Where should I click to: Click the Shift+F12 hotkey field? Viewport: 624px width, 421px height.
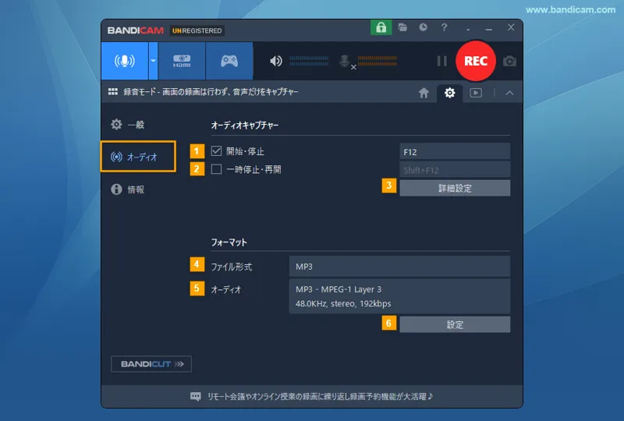(x=455, y=170)
